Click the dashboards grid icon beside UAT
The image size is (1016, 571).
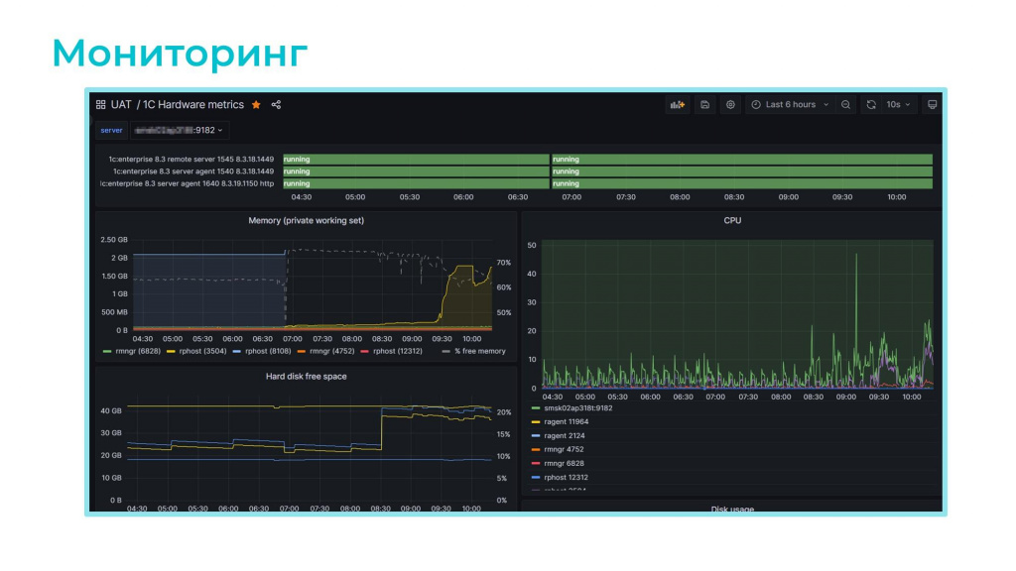click(x=100, y=105)
